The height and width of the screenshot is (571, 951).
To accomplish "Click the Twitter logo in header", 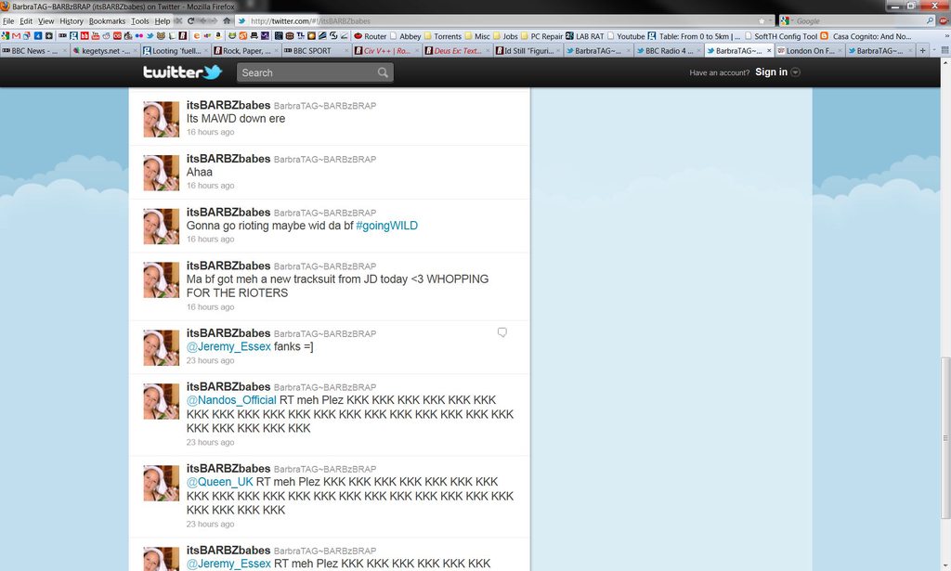I will (182, 72).
